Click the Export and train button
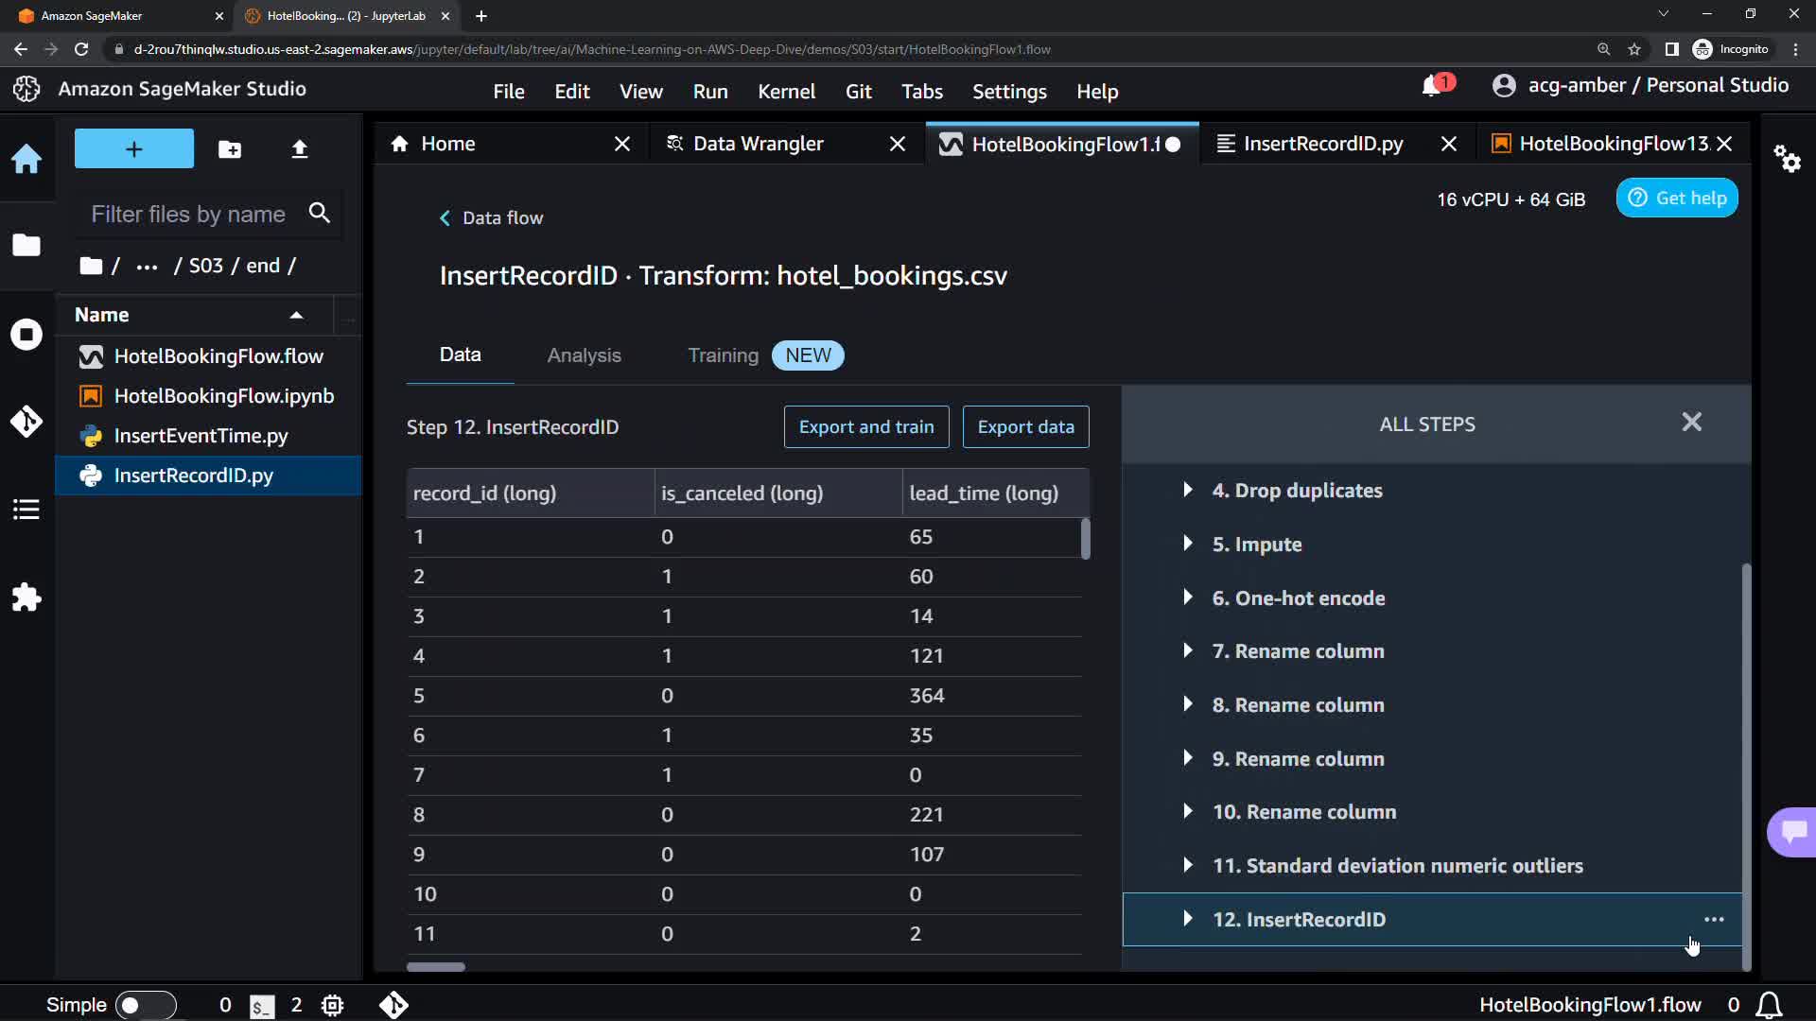 point(865,427)
